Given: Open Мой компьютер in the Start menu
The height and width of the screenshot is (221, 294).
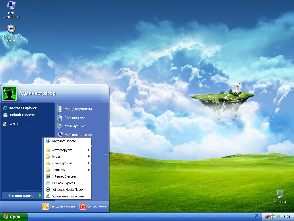Looking at the screenshot, I should click(x=75, y=135).
